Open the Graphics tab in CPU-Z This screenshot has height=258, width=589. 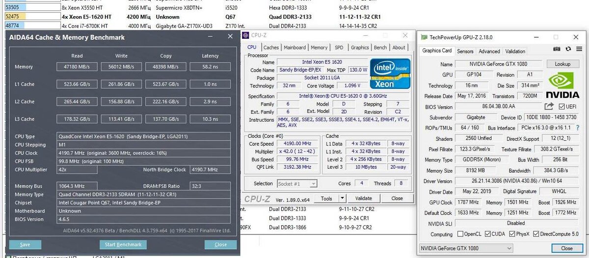click(x=360, y=48)
